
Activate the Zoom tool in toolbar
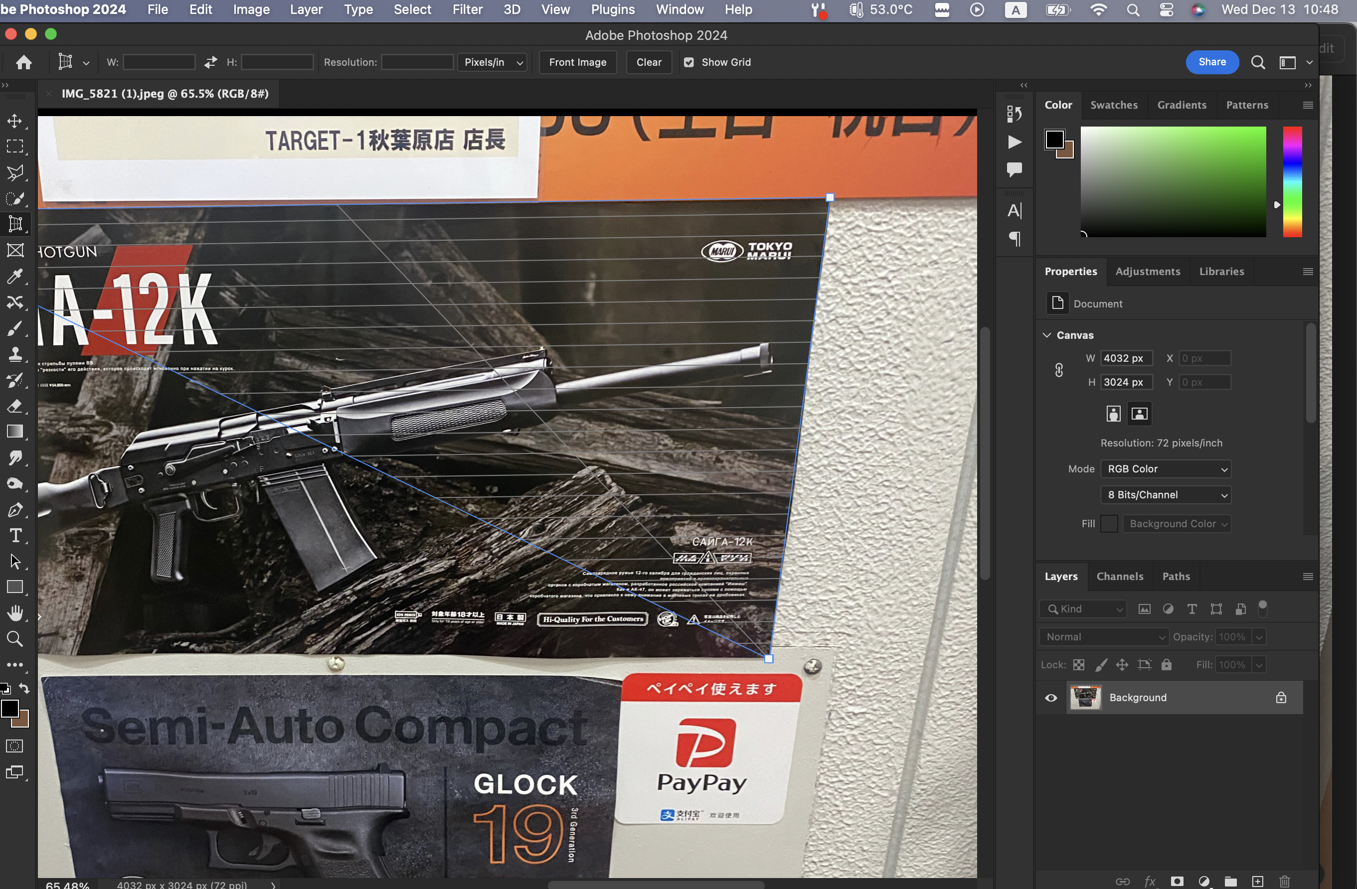click(15, 639)
